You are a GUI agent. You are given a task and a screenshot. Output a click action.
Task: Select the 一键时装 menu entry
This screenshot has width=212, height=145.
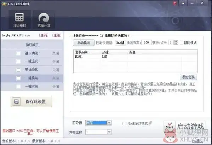coord(31,86)
